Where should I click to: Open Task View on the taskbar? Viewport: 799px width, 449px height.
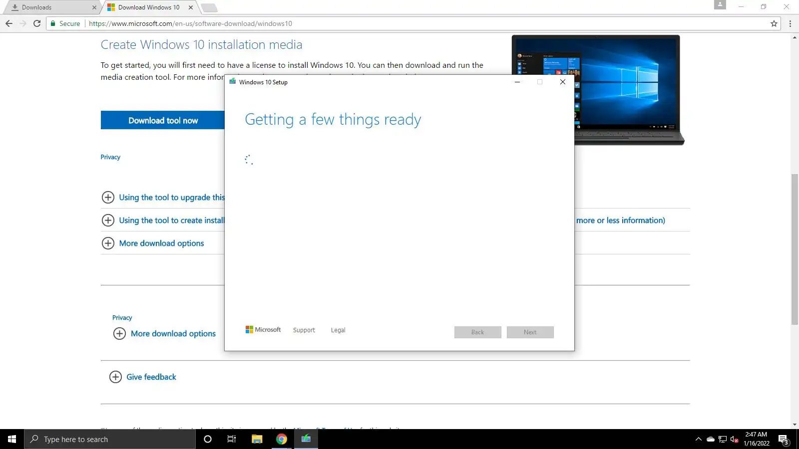[232, 439]
